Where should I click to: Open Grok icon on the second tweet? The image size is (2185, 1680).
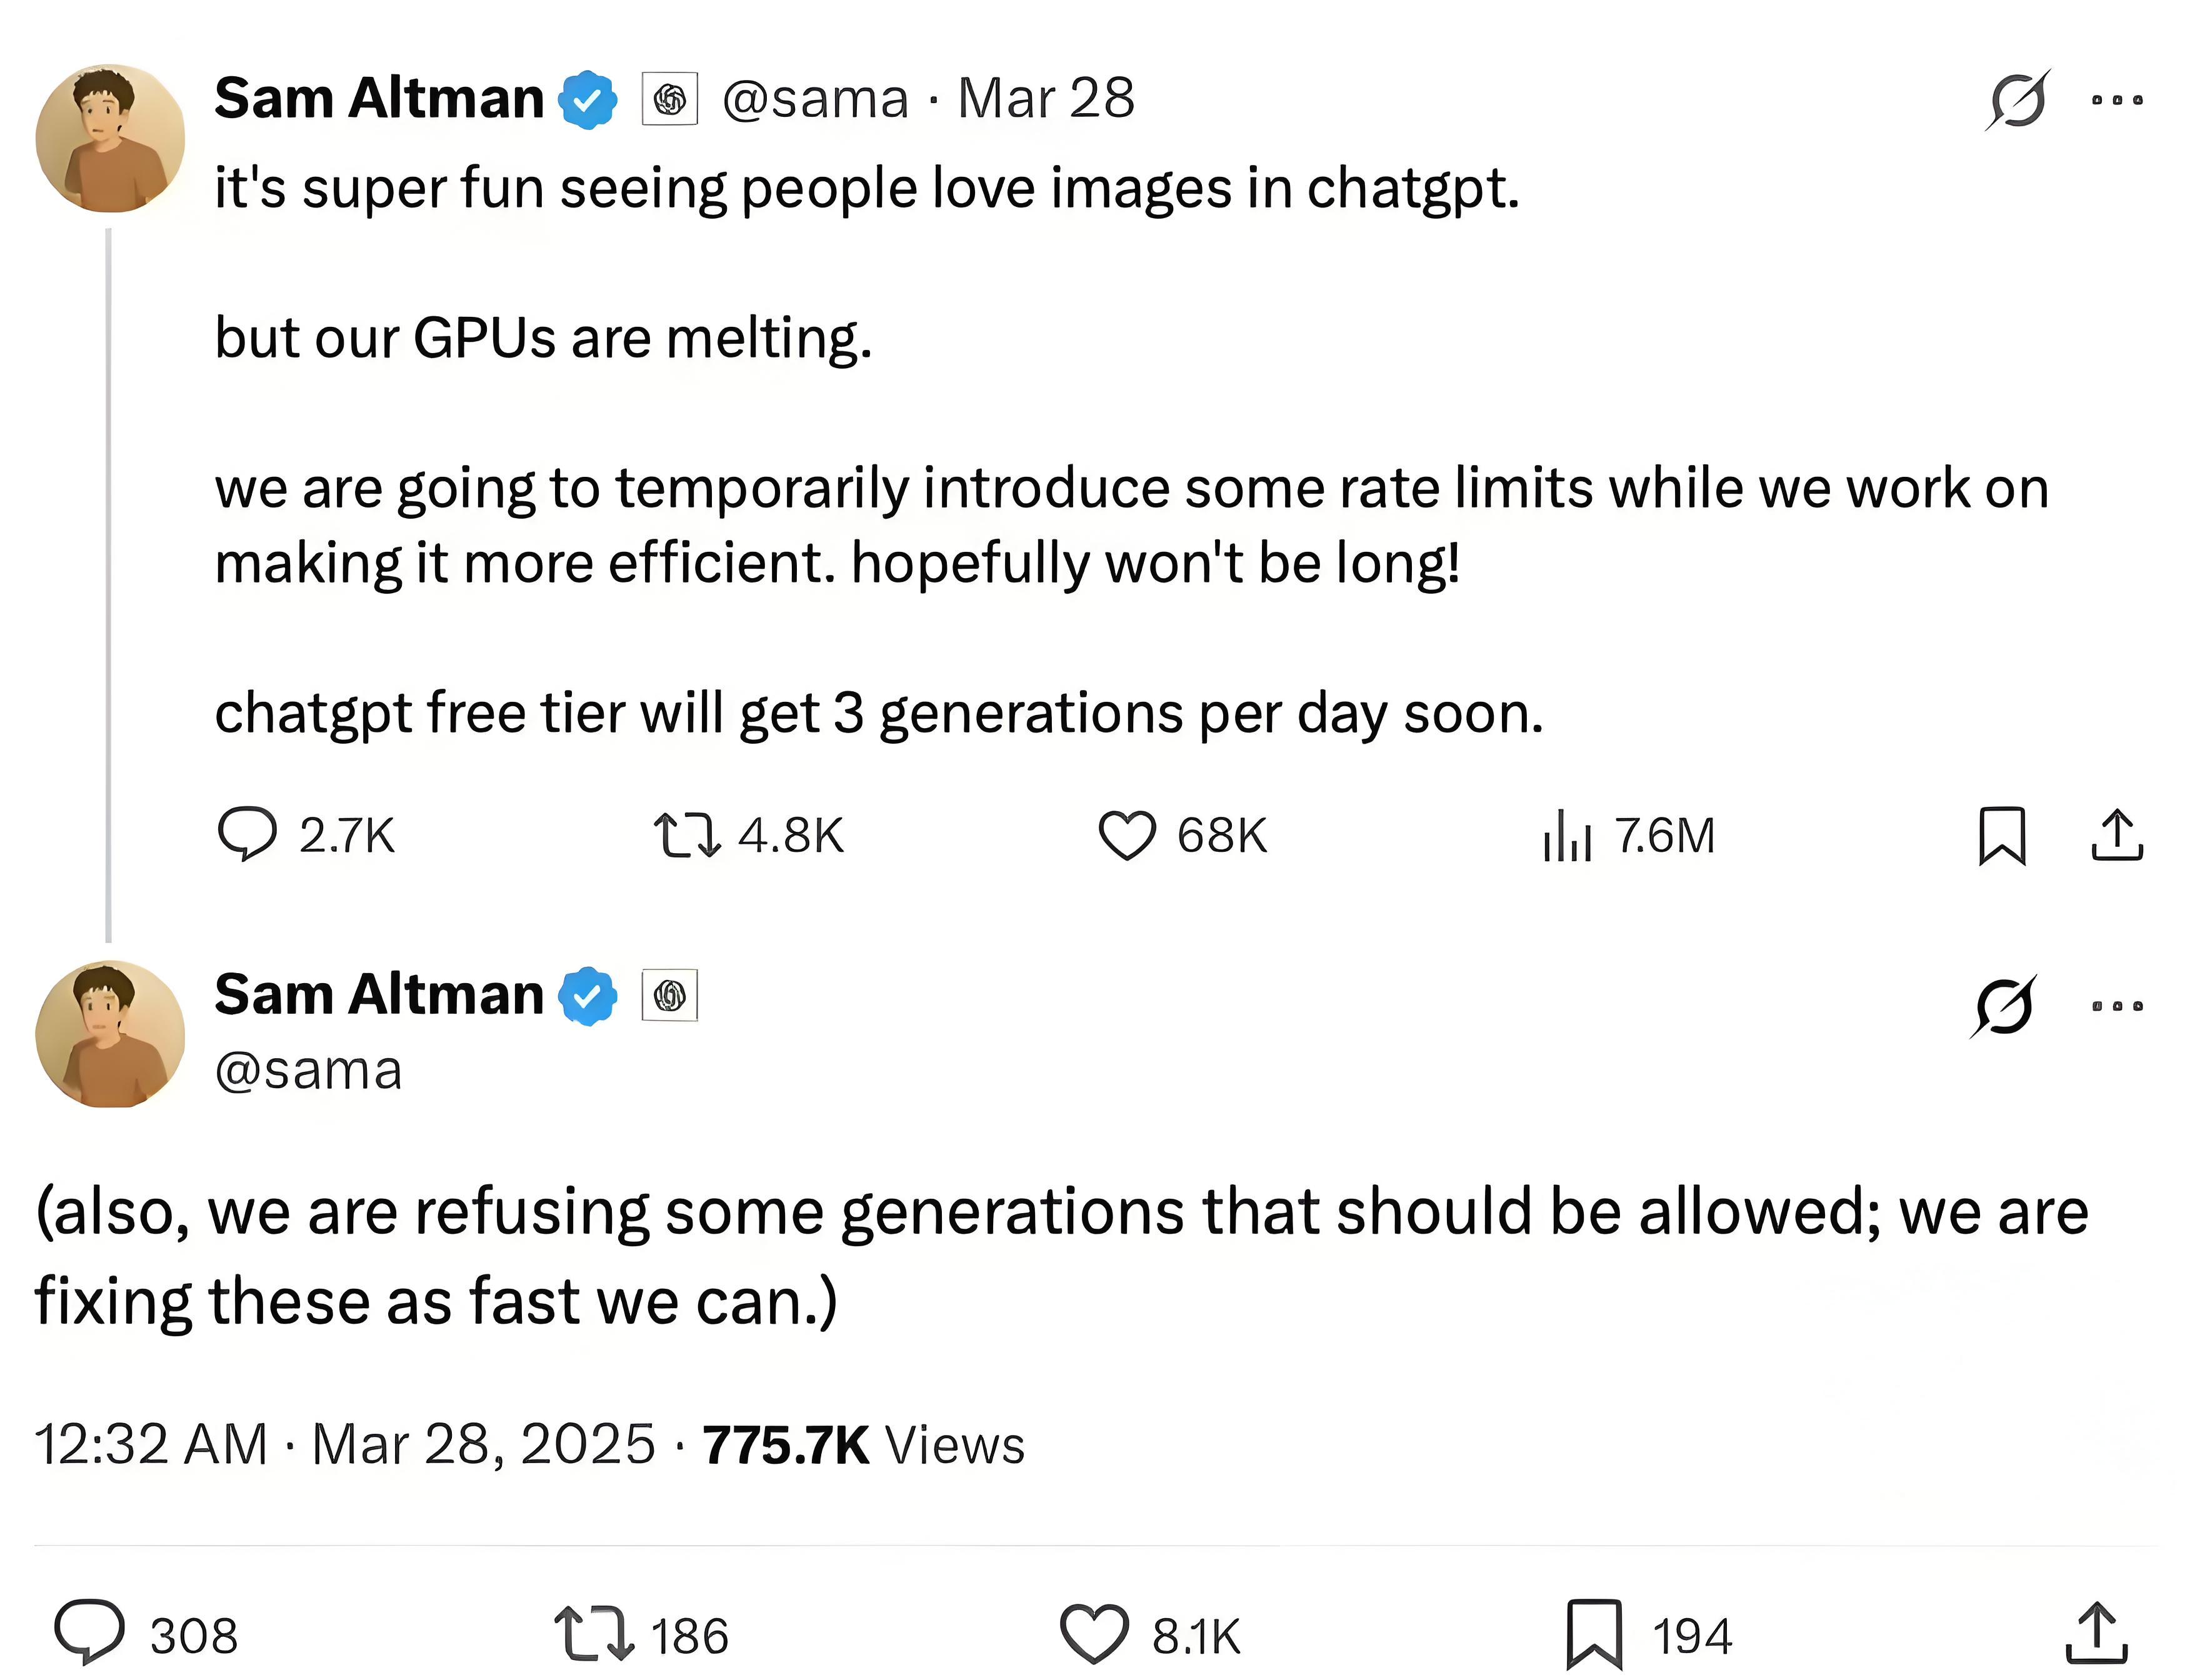(2003, 1005)
